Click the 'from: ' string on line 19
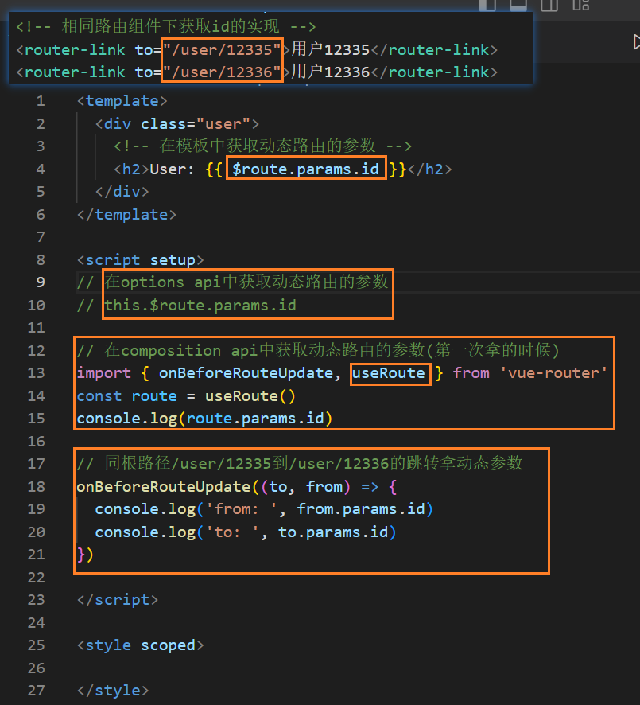Screen dimensions: 640x705 pyautogui.click(x=241, y=509)
